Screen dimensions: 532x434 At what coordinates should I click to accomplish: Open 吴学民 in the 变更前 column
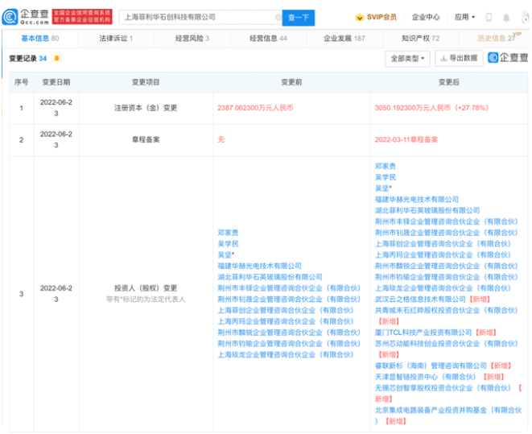click(x=228, y=244)
